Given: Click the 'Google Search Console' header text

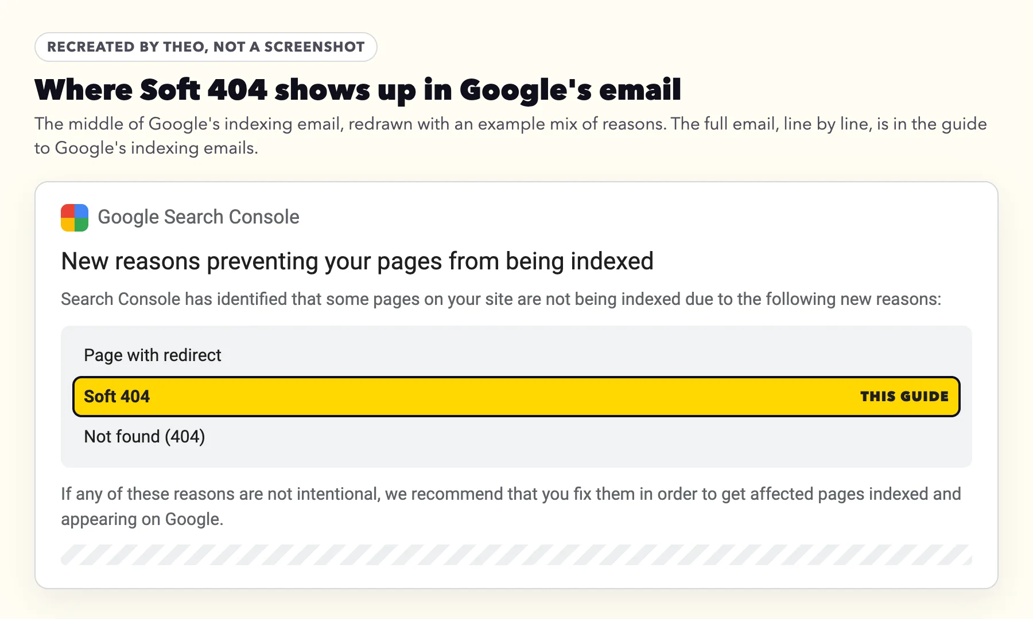Looking at the screenshot, I should 199,217.
